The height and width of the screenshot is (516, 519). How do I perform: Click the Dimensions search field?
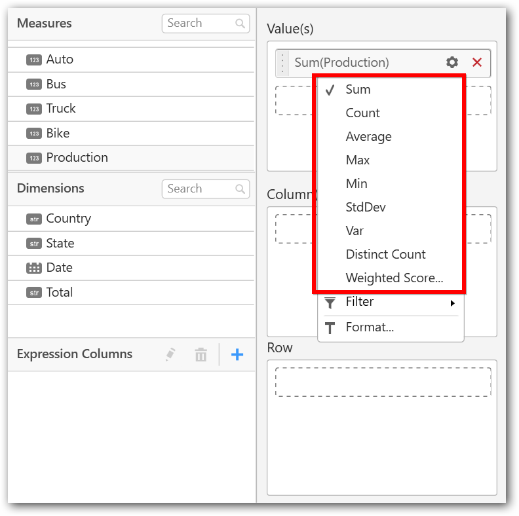click(199, 189)
